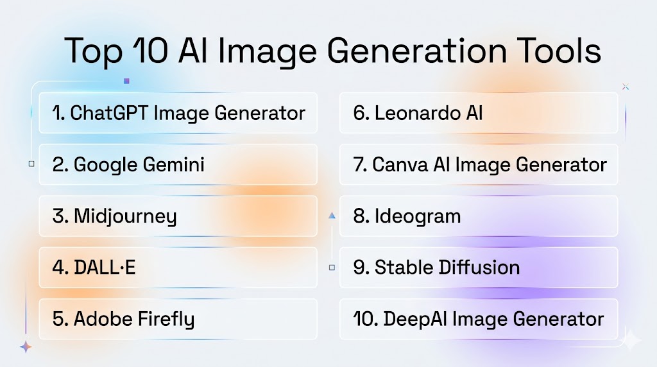Select the Stable Diffusion card

pos(478,267)
